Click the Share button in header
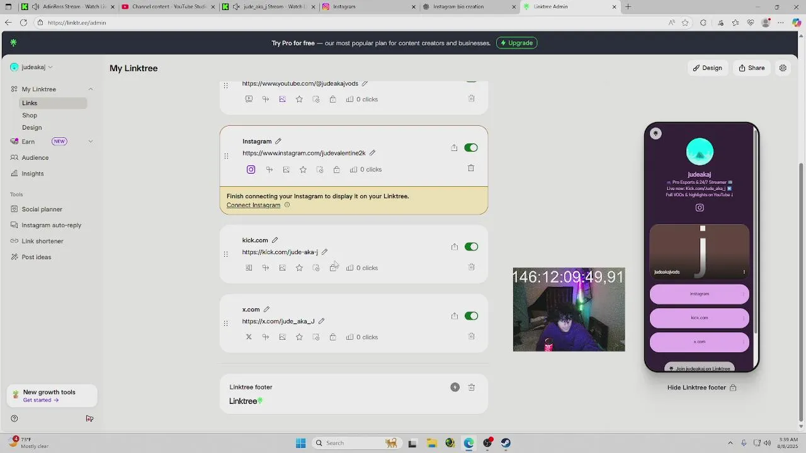The height and width of the screenshot is (453, 806). pyautogui.click(x=752, y=68)
